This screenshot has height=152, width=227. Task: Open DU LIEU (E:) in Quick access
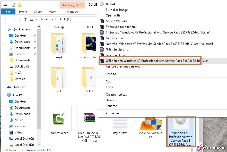23,66
